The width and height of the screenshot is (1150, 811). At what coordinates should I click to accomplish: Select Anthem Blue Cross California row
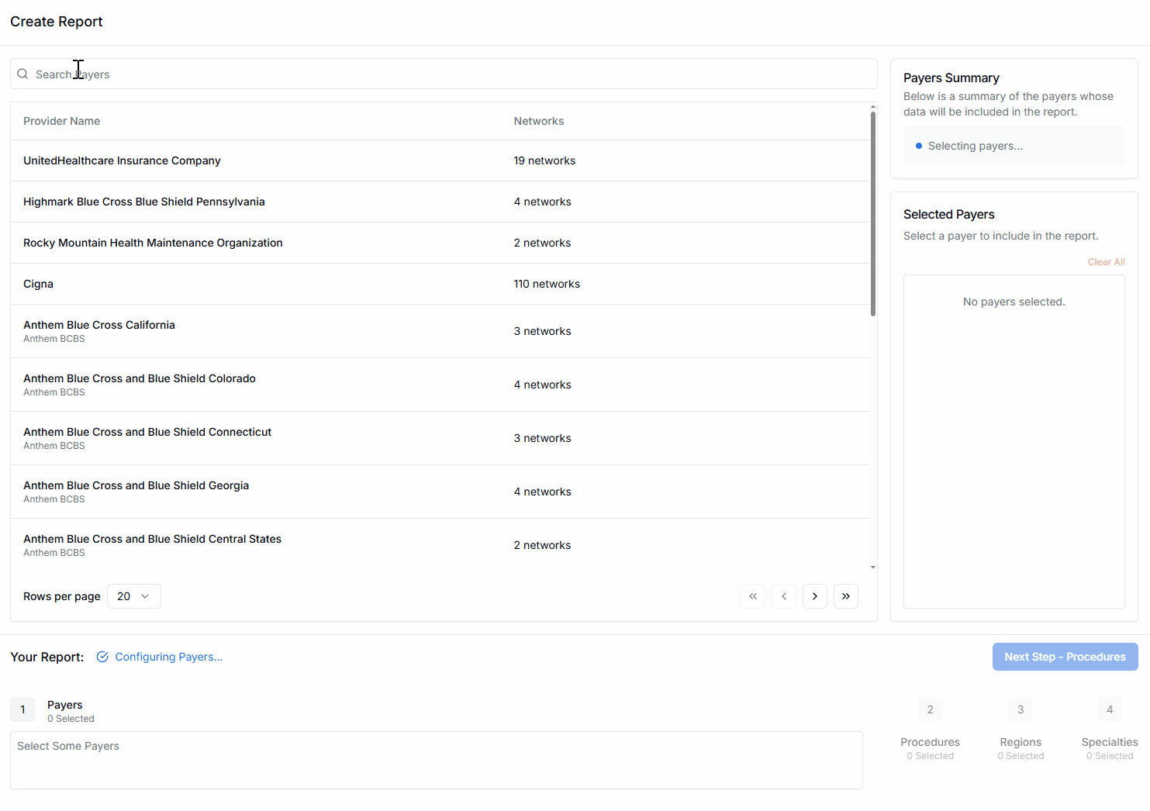[x=440, y=331]
